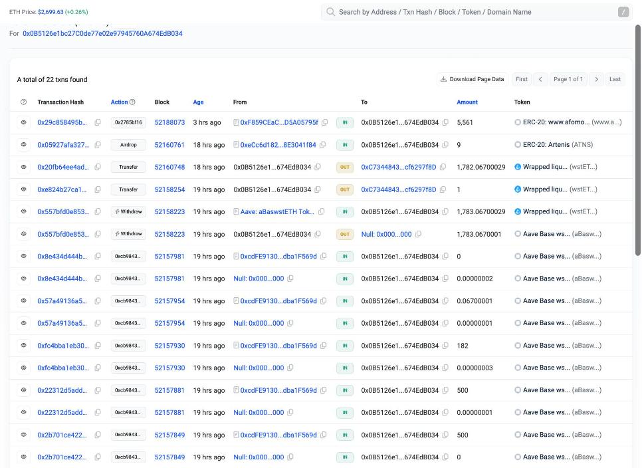Preview transaction 0x29c858495b with eye icon

[x=24, y=122]
